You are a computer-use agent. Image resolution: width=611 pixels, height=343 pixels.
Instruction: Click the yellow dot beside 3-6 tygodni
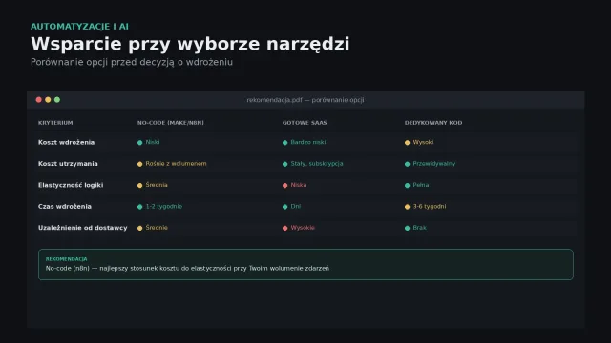(408, 207)
